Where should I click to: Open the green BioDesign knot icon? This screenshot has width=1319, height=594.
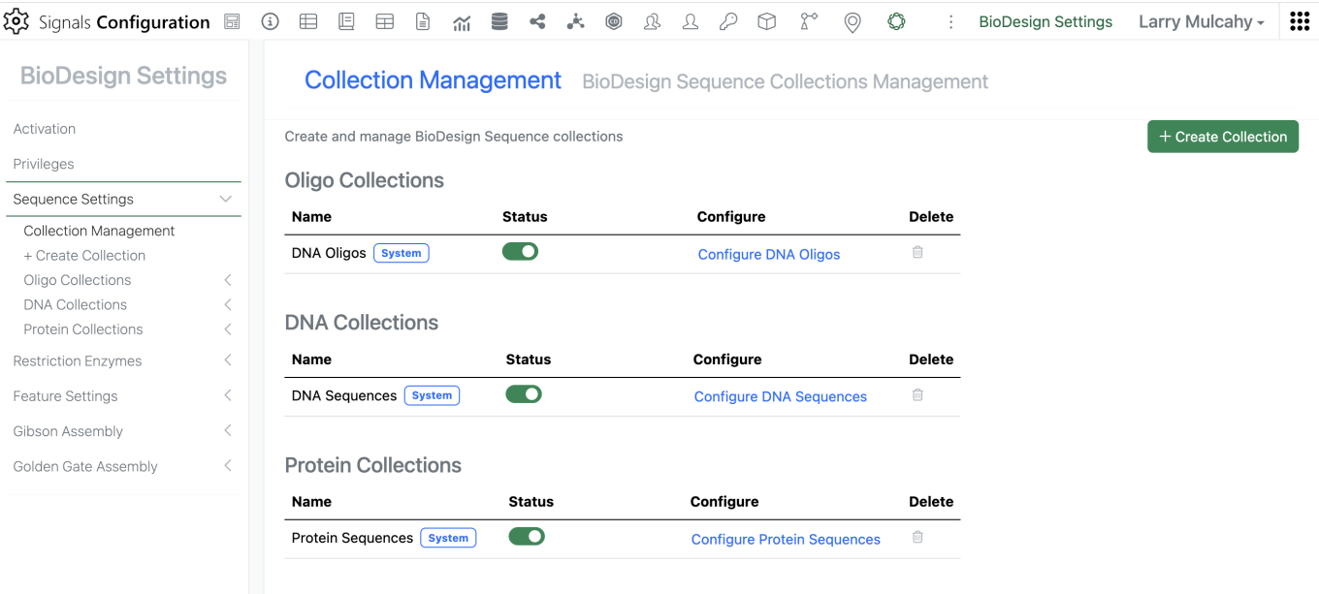point(897,21)
